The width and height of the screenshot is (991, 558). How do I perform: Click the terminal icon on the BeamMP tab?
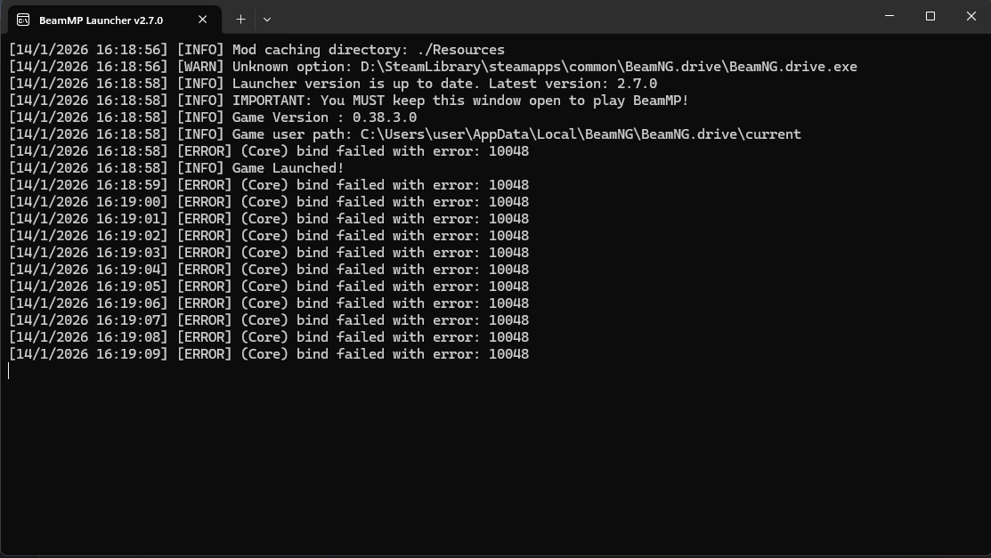[23, 20]
